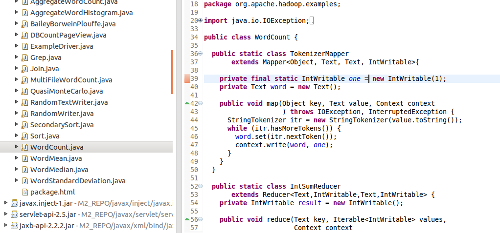Viewport: 500px width, 233px height.
Task: Expand the WordCount.java tree arrow
Action: coord(17,147)
